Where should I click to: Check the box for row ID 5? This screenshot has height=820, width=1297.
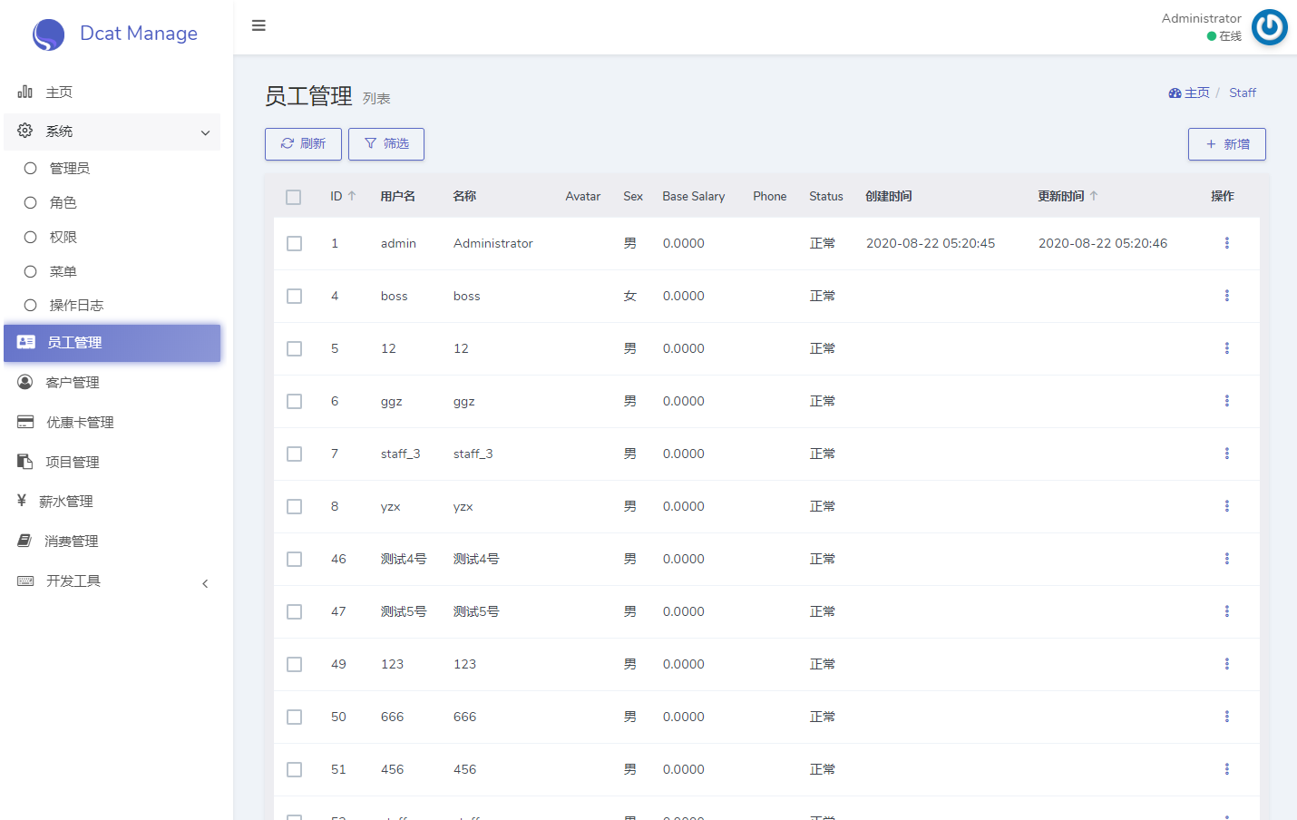294,348
